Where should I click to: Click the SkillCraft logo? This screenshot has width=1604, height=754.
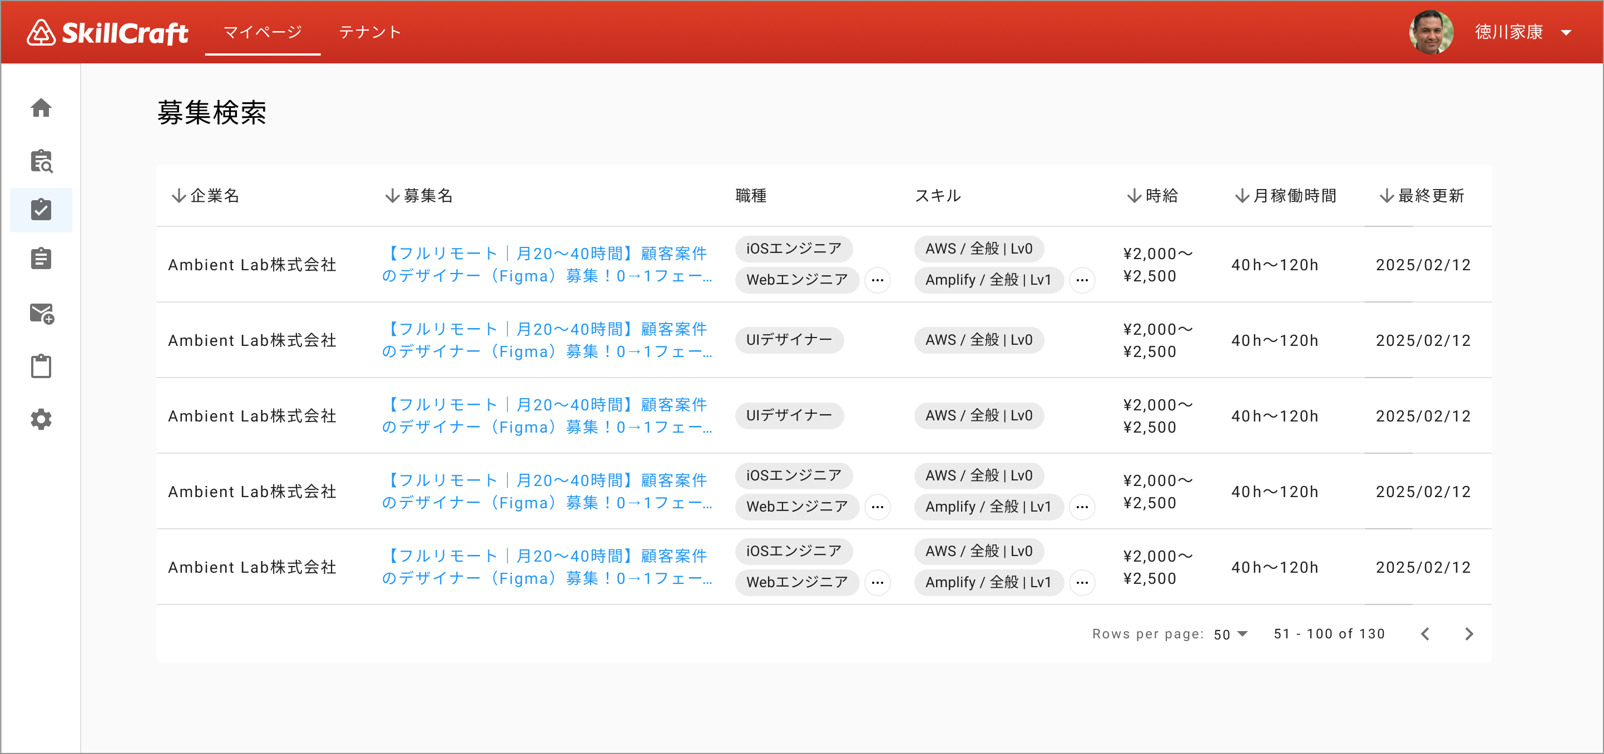[107, 32]
